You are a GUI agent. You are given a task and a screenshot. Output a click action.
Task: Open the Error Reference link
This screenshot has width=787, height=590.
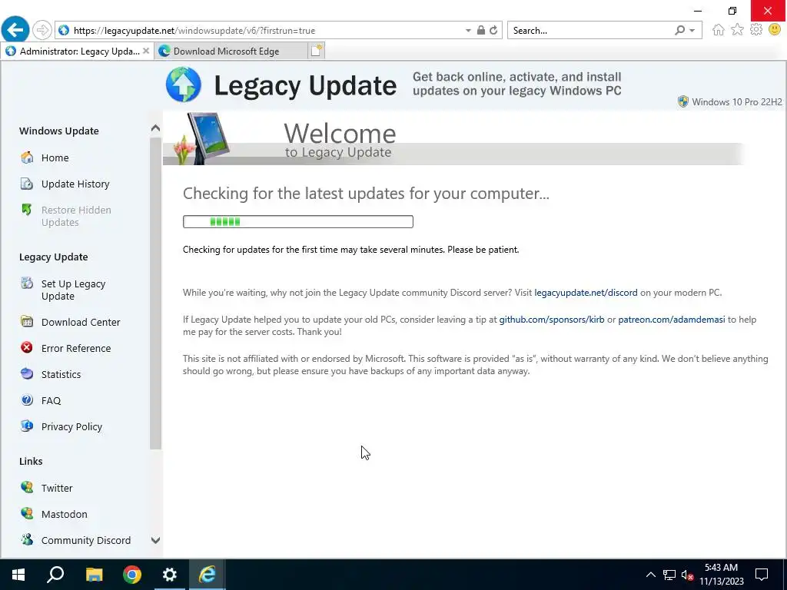pos(76,348)
